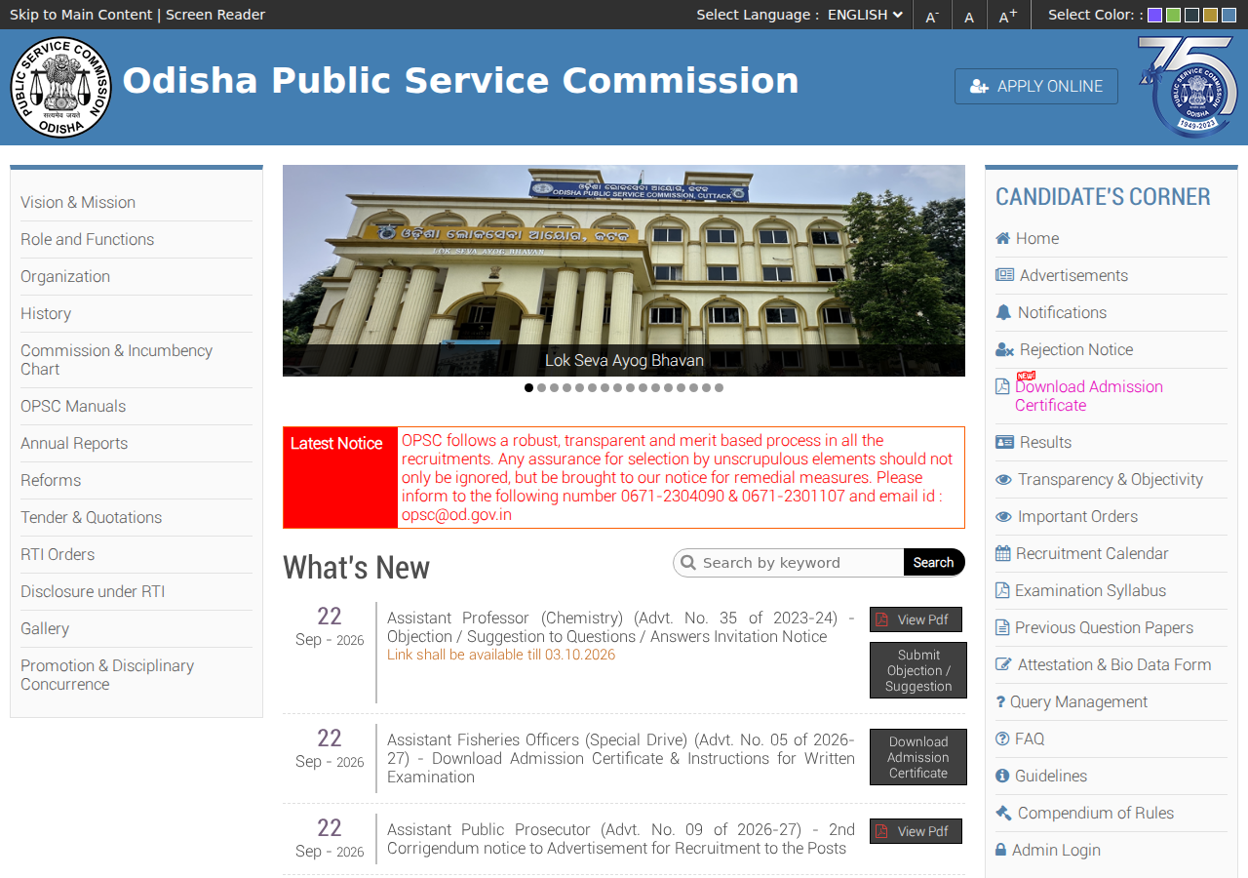Open Vision & Mission menu item
Screen dimensions: 1248x878
tap(78, 203)
